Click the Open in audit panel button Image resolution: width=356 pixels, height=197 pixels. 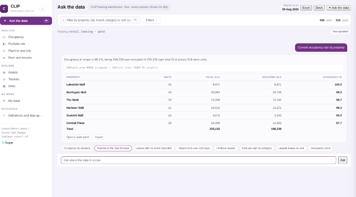tap(78, 137)
